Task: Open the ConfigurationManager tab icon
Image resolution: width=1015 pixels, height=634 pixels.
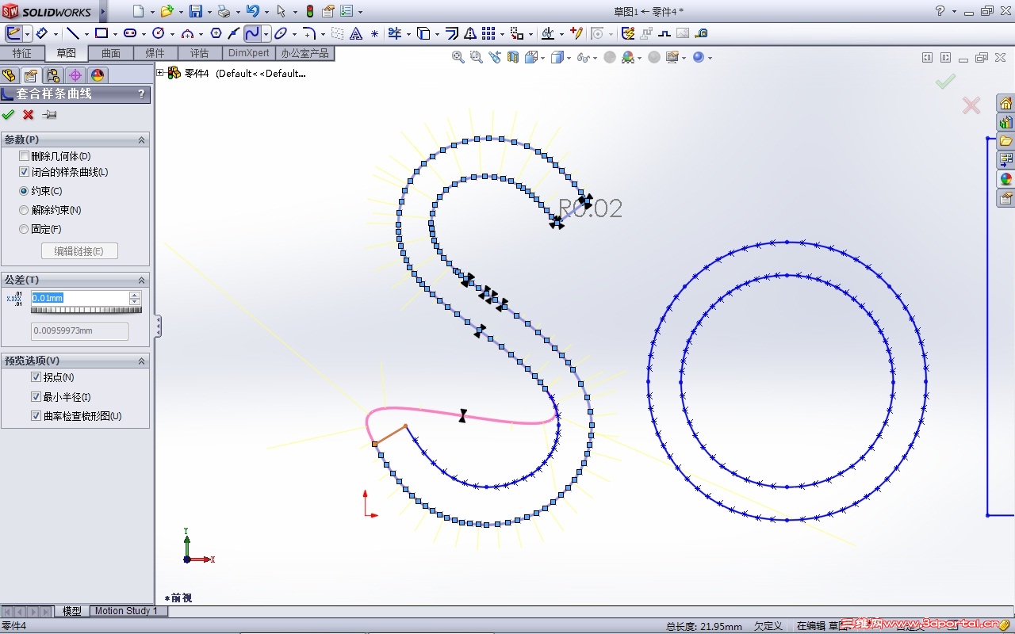Action: tap(53, 75)
